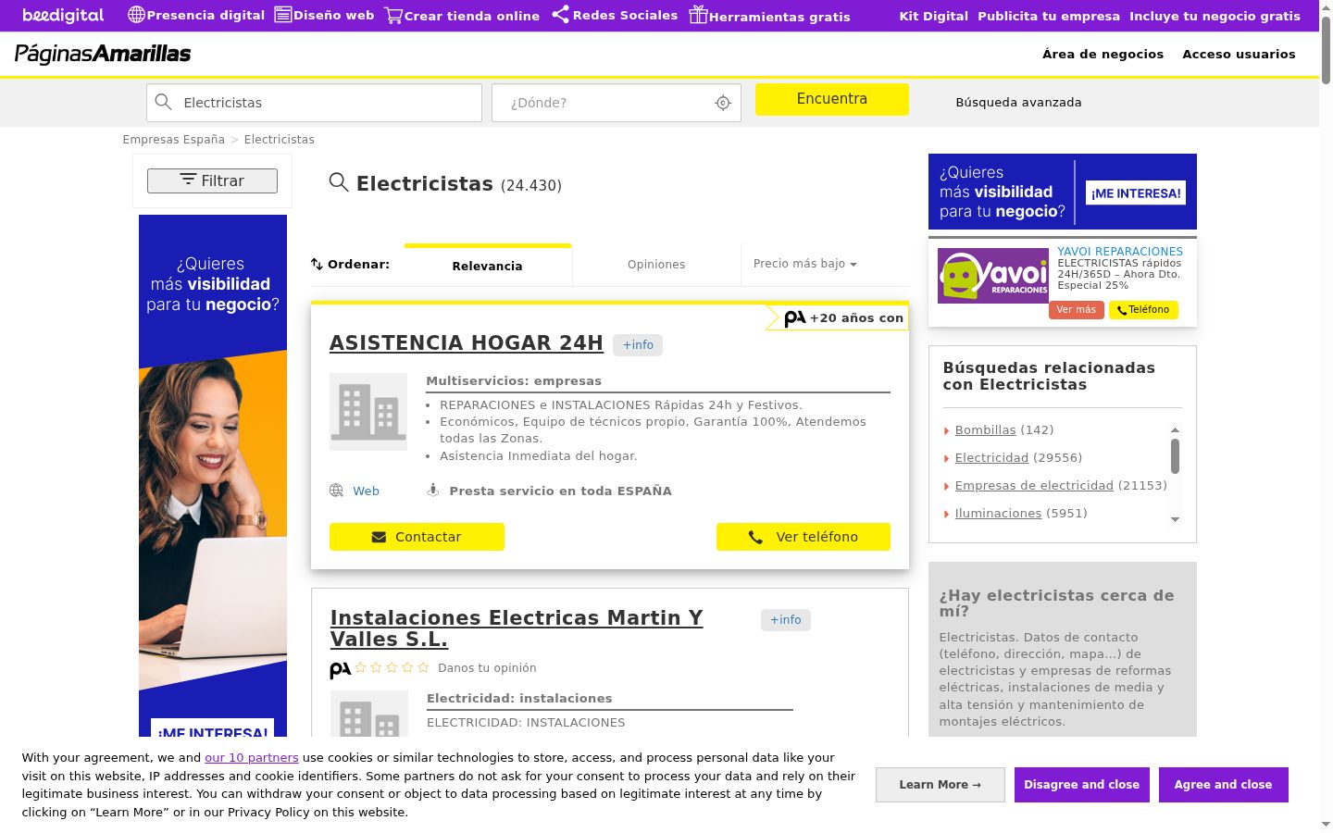Click Empresas España breadcrumb
This screenshot has height=833, width=1333.
coord(174,140)
